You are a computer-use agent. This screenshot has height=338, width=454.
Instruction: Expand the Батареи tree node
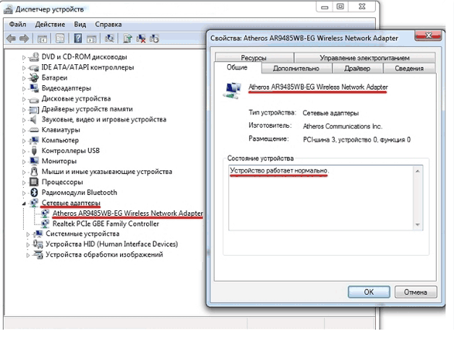coord(24,78)
